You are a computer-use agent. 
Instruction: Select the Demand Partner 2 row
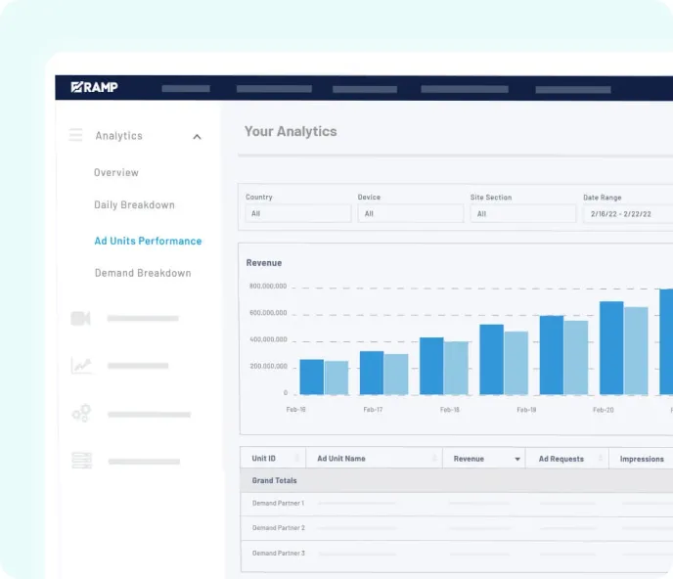point(457,528)
